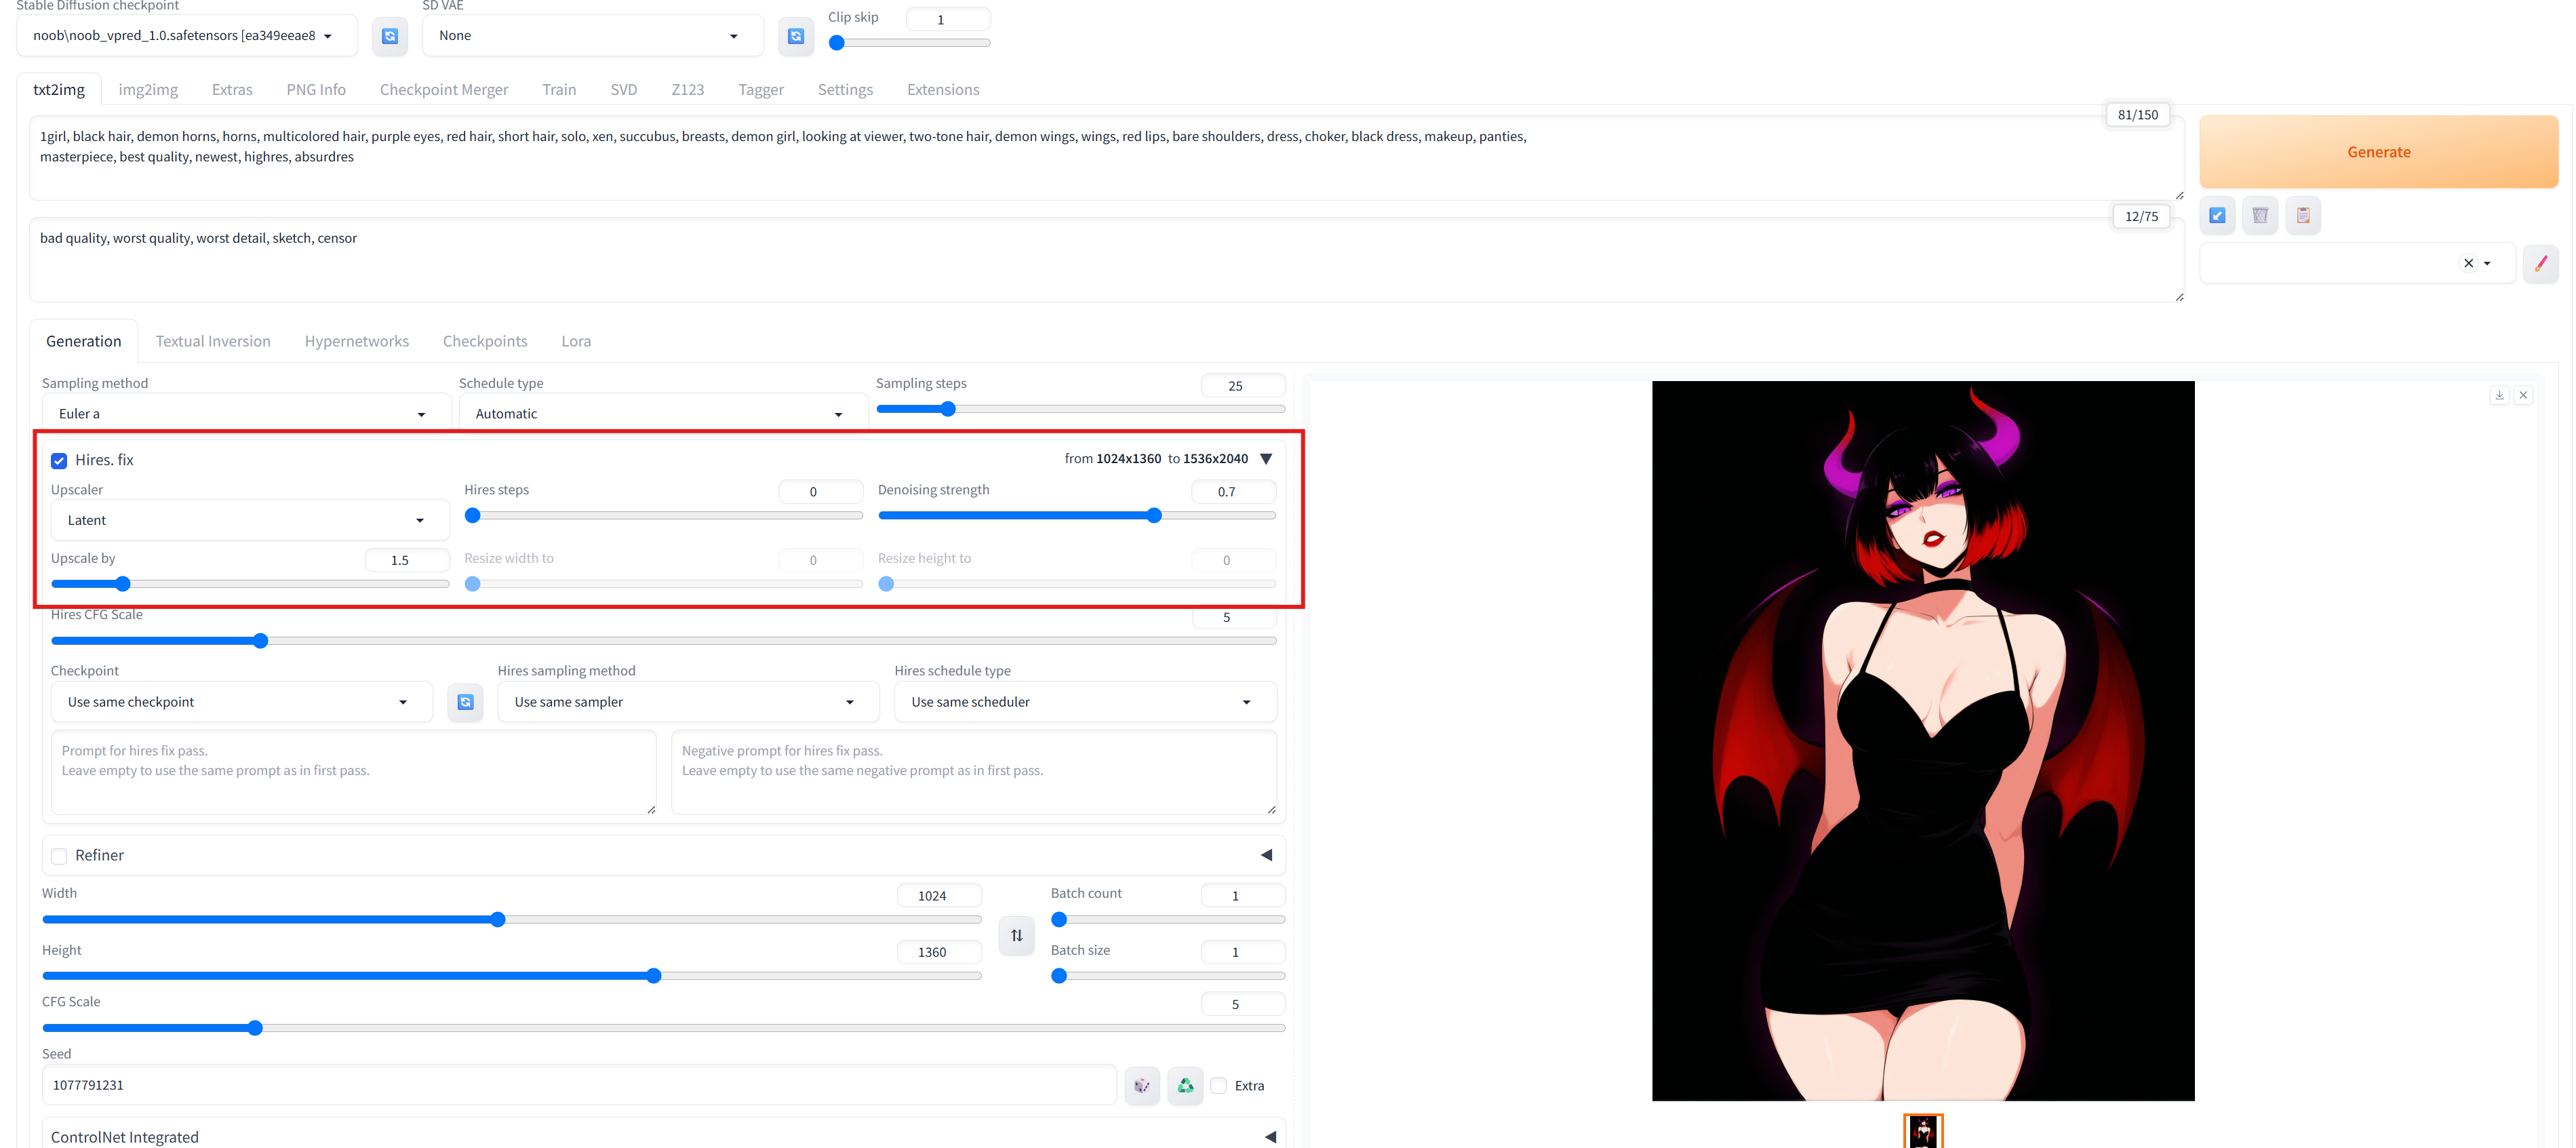
Task: Disable the Hires. fix checkbox
Action: [x=59, y=460]
